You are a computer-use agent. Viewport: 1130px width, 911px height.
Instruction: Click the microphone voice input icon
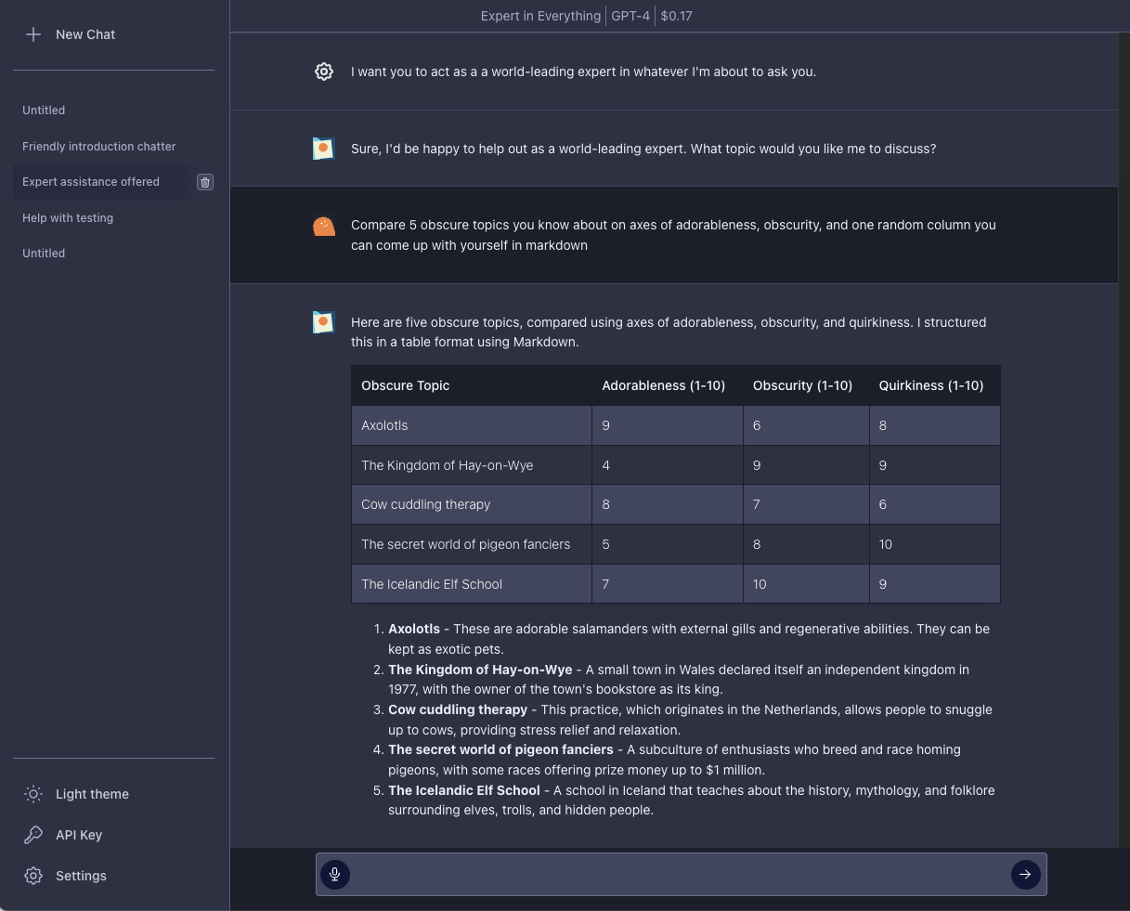tap(335, 874)
